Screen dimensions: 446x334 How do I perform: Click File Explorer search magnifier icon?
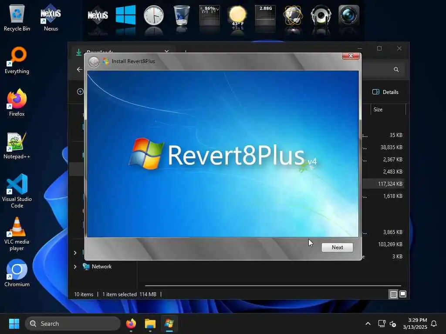pyautogui.click(x=396, y=70)
